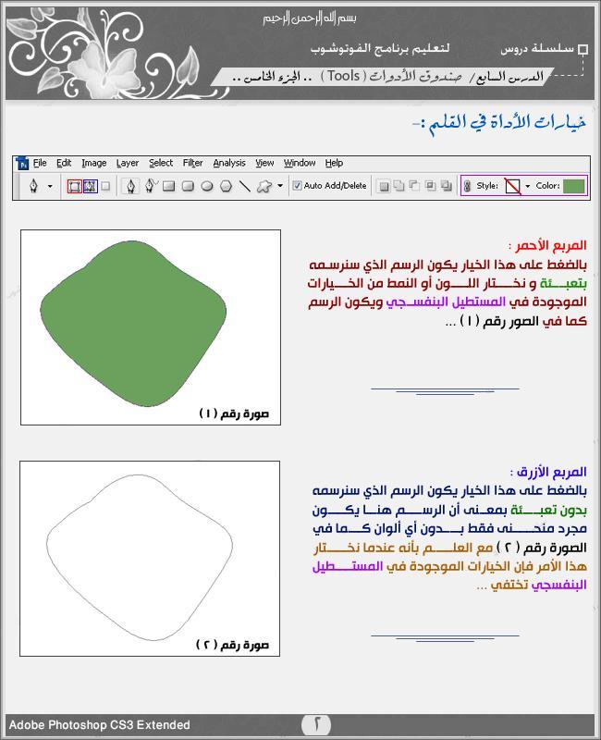Viewport: 601px width, 740px height.
Task: Toggle the Auto Add/Delete checkbox
Action: coord(297,186)
